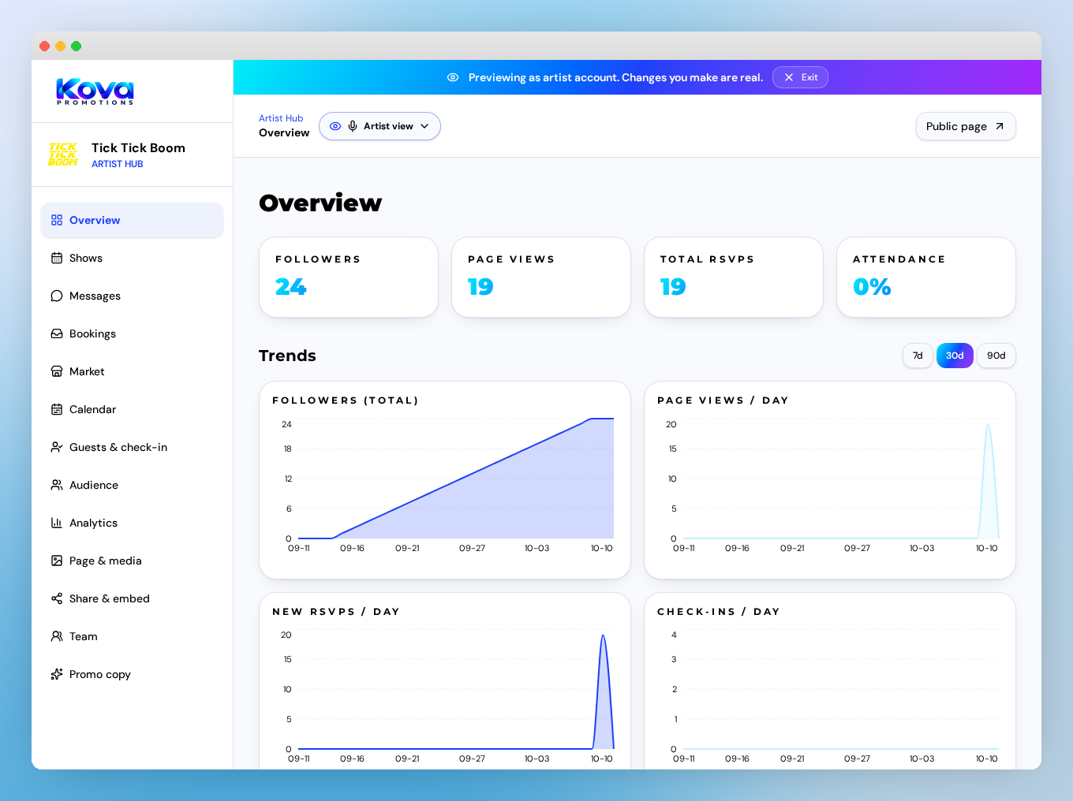Go to Shows in the sidebar
The width and height of the screenshot is (1073, 801).
point(132,258)
